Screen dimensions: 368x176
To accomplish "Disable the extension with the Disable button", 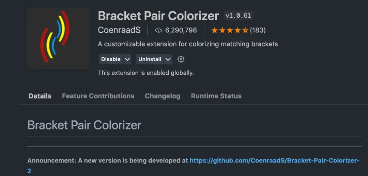I will [111, 59].
